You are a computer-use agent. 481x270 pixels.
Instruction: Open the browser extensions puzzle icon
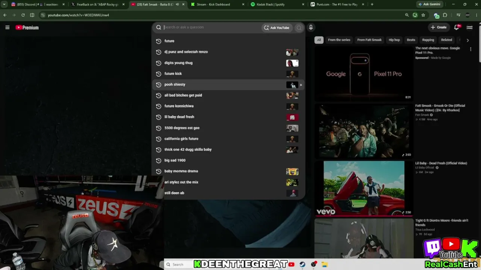[445, 15]
